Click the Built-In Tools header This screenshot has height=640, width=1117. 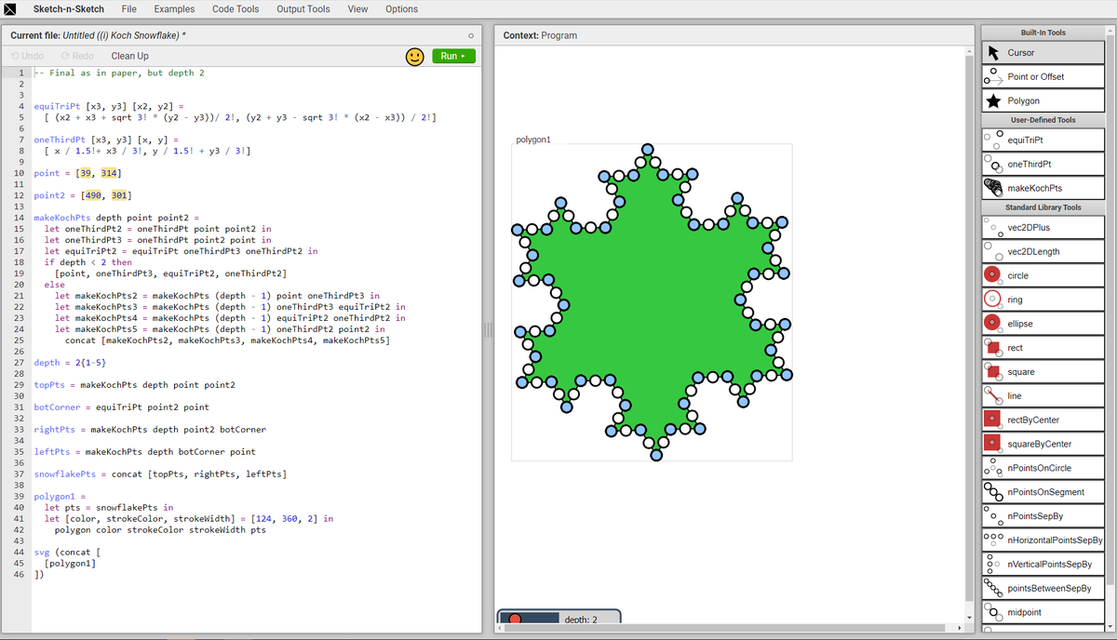pos(1043,33)
